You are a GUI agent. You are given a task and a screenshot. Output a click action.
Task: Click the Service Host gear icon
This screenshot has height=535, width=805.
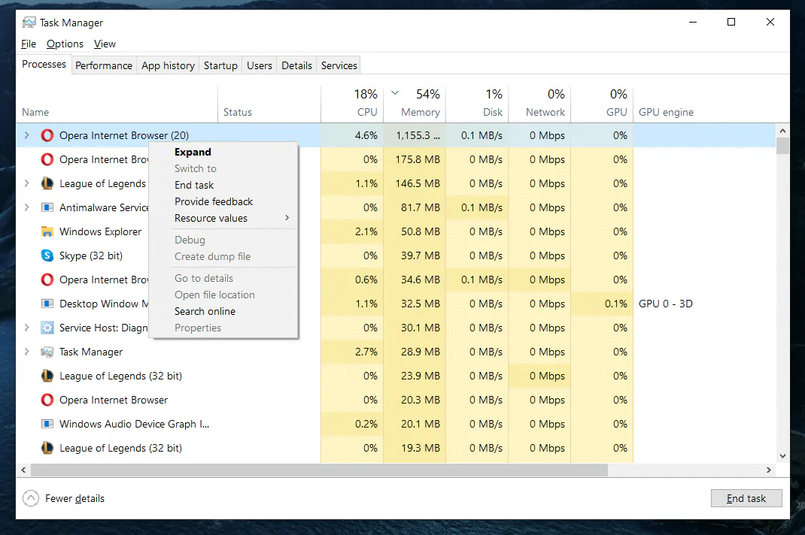47,328
